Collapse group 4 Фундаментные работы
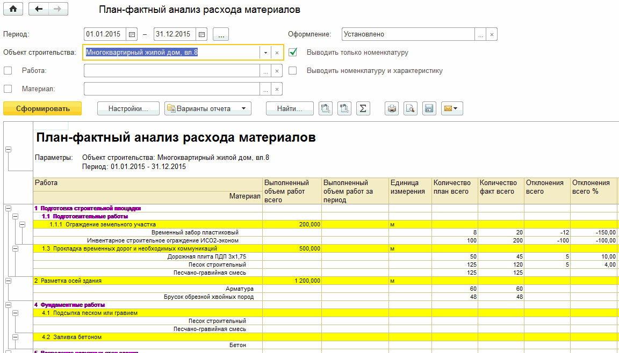 click(8, 305)
